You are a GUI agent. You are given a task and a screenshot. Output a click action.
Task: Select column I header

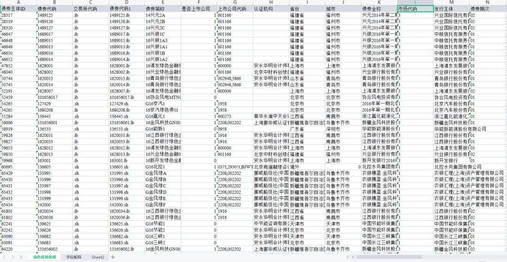tap(307, 3)
